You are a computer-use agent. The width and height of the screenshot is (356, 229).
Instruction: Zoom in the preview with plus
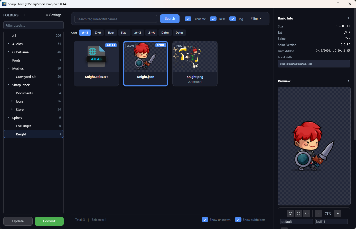point(338,213)
